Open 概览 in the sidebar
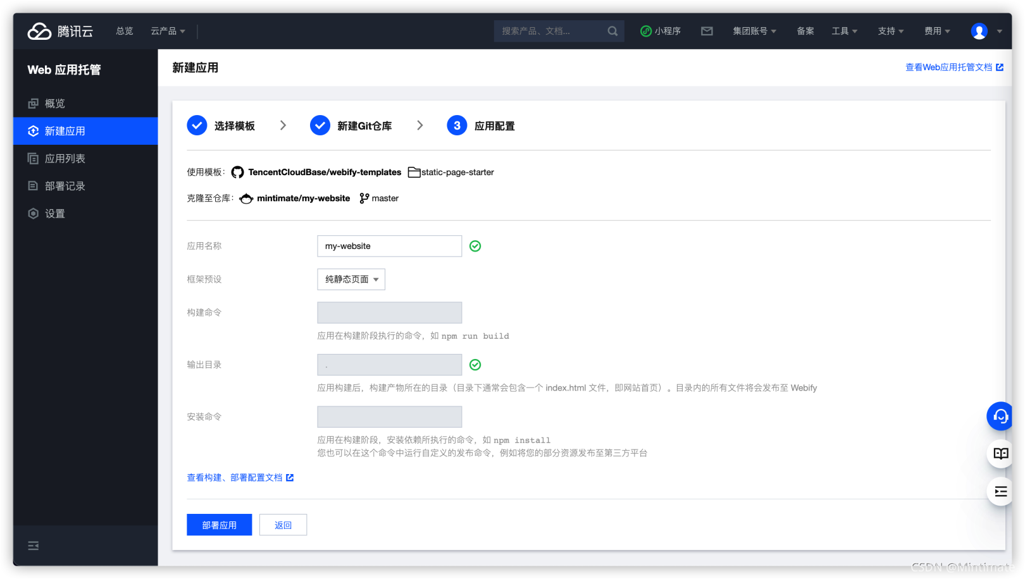 click(x=85, y=104)
